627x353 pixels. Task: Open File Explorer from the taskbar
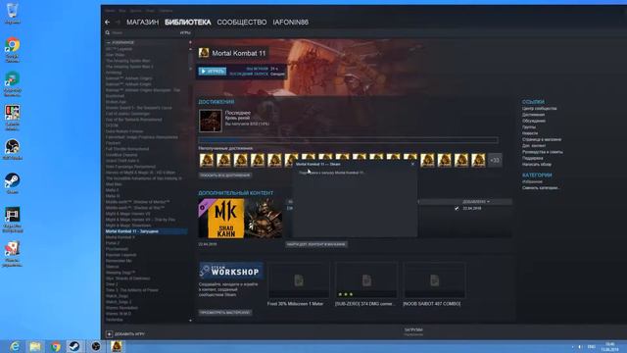click(x=35, y=346)
